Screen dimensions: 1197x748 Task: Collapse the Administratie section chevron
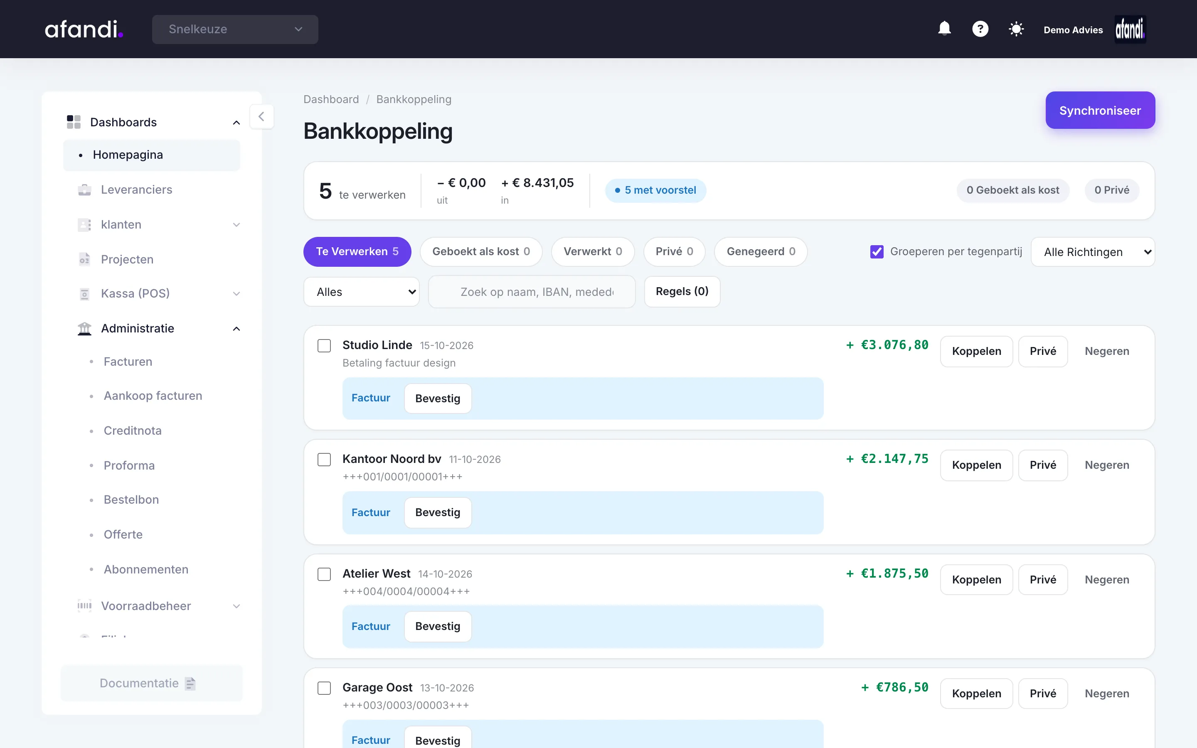pyautogui.click(x=236, y=328)
